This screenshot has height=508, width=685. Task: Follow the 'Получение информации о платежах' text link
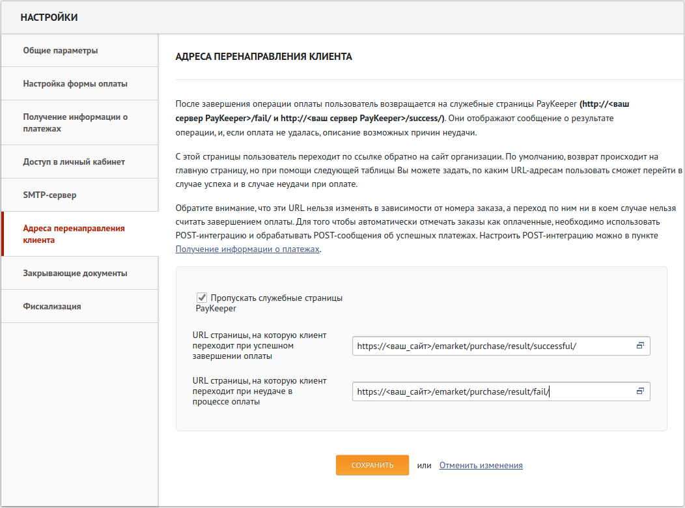point(247,249)
